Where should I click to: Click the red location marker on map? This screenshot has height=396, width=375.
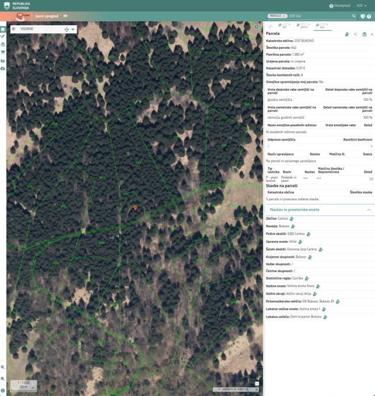135,208
